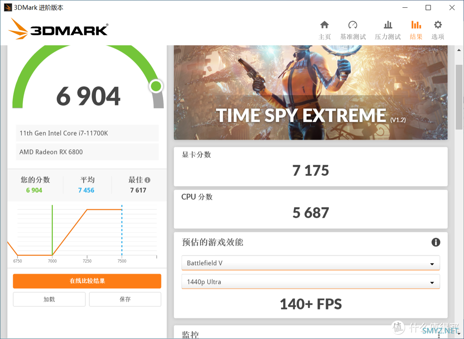The image size is (464, 339).
Task: Click the best score 7 617
Action: pos(138,191)
